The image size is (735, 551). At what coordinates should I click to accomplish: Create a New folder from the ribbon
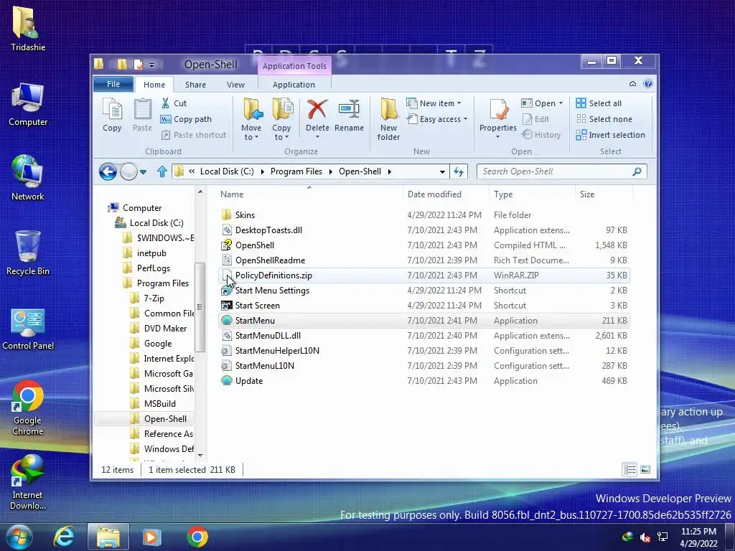coord(388,120)
